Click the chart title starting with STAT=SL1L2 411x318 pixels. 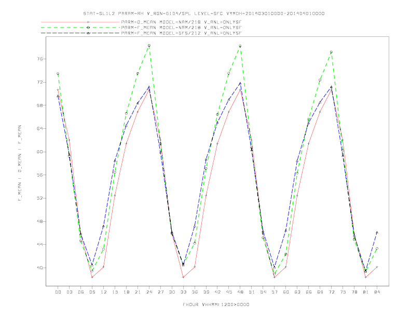coord(204,14)
